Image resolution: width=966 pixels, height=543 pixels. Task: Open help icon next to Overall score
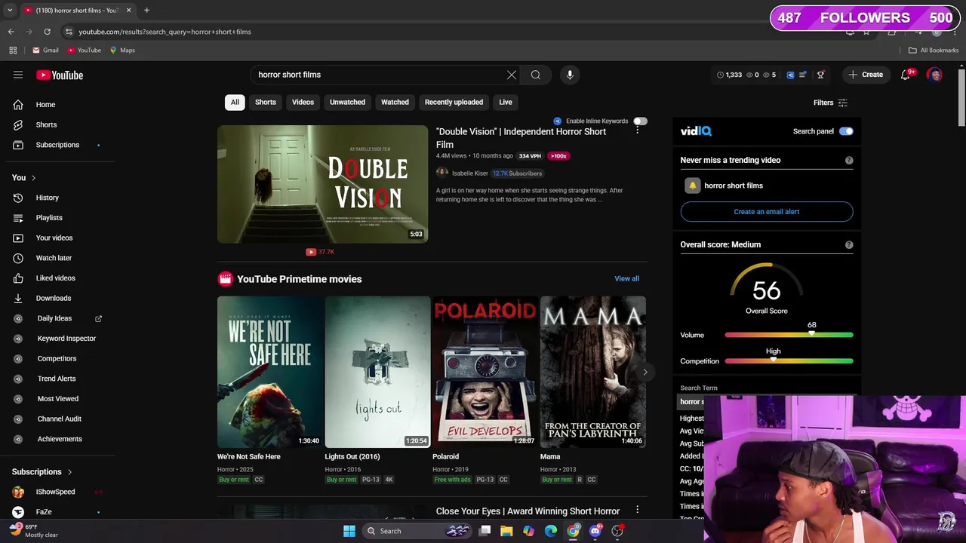(849, 245)
